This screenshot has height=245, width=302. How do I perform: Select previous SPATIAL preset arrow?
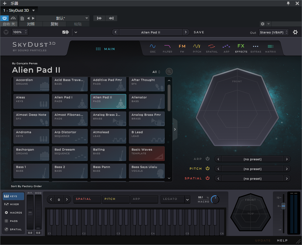[218, 178]
